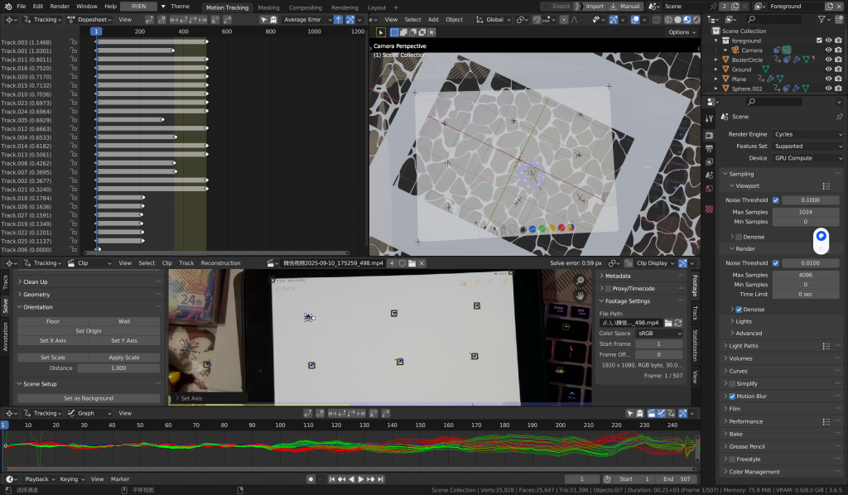
Task: Enable the Proxy/Timecode checkbox
Action: pyautogui.click(x=607, y=288)
